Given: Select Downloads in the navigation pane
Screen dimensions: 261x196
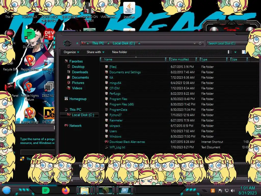Looking at the screenshot, I should pyautogui.click(x=80, y=72).
